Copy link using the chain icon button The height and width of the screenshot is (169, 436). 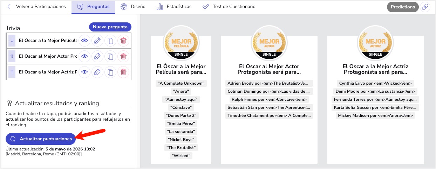click(x=425, y=7)
